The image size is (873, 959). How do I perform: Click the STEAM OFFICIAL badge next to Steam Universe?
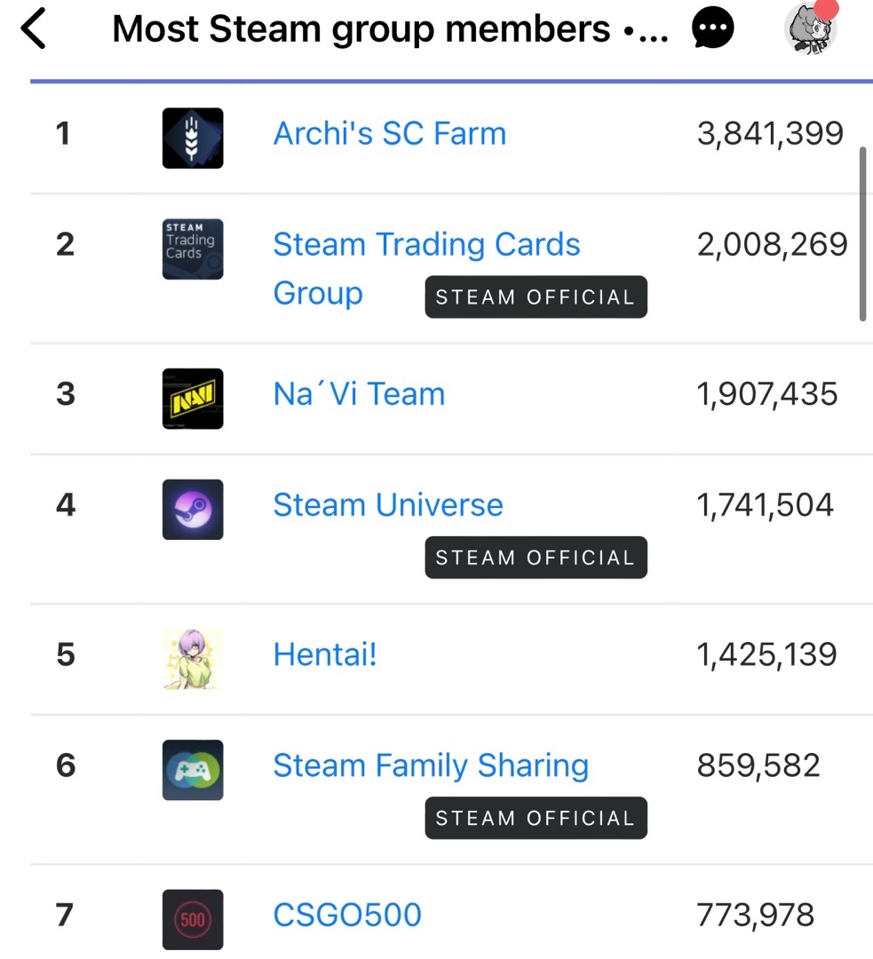point(535,558)
